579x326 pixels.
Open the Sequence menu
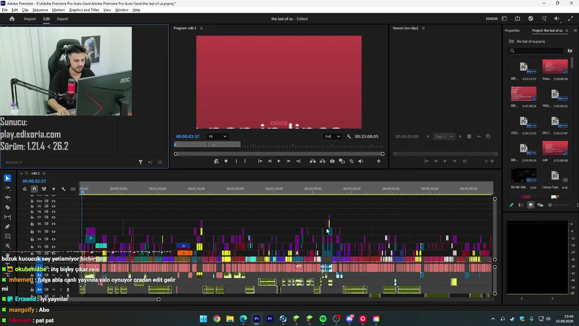pos(40,10)
